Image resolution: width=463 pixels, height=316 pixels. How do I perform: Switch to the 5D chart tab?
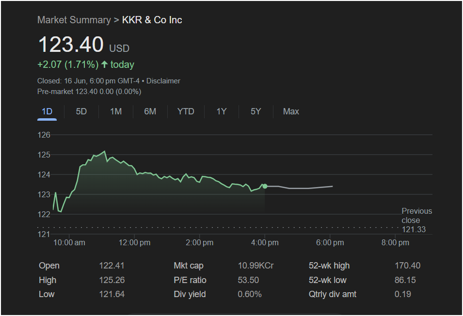81,111
